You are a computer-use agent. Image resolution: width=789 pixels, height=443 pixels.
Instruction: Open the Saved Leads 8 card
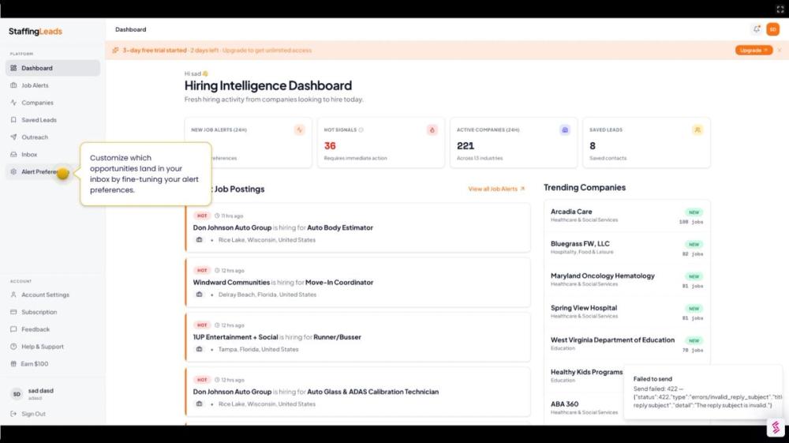point(647,142)
